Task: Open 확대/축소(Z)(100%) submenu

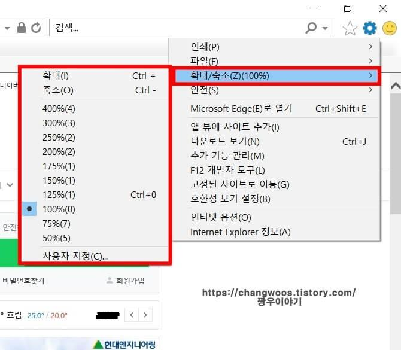Action: tap(276, 75)
